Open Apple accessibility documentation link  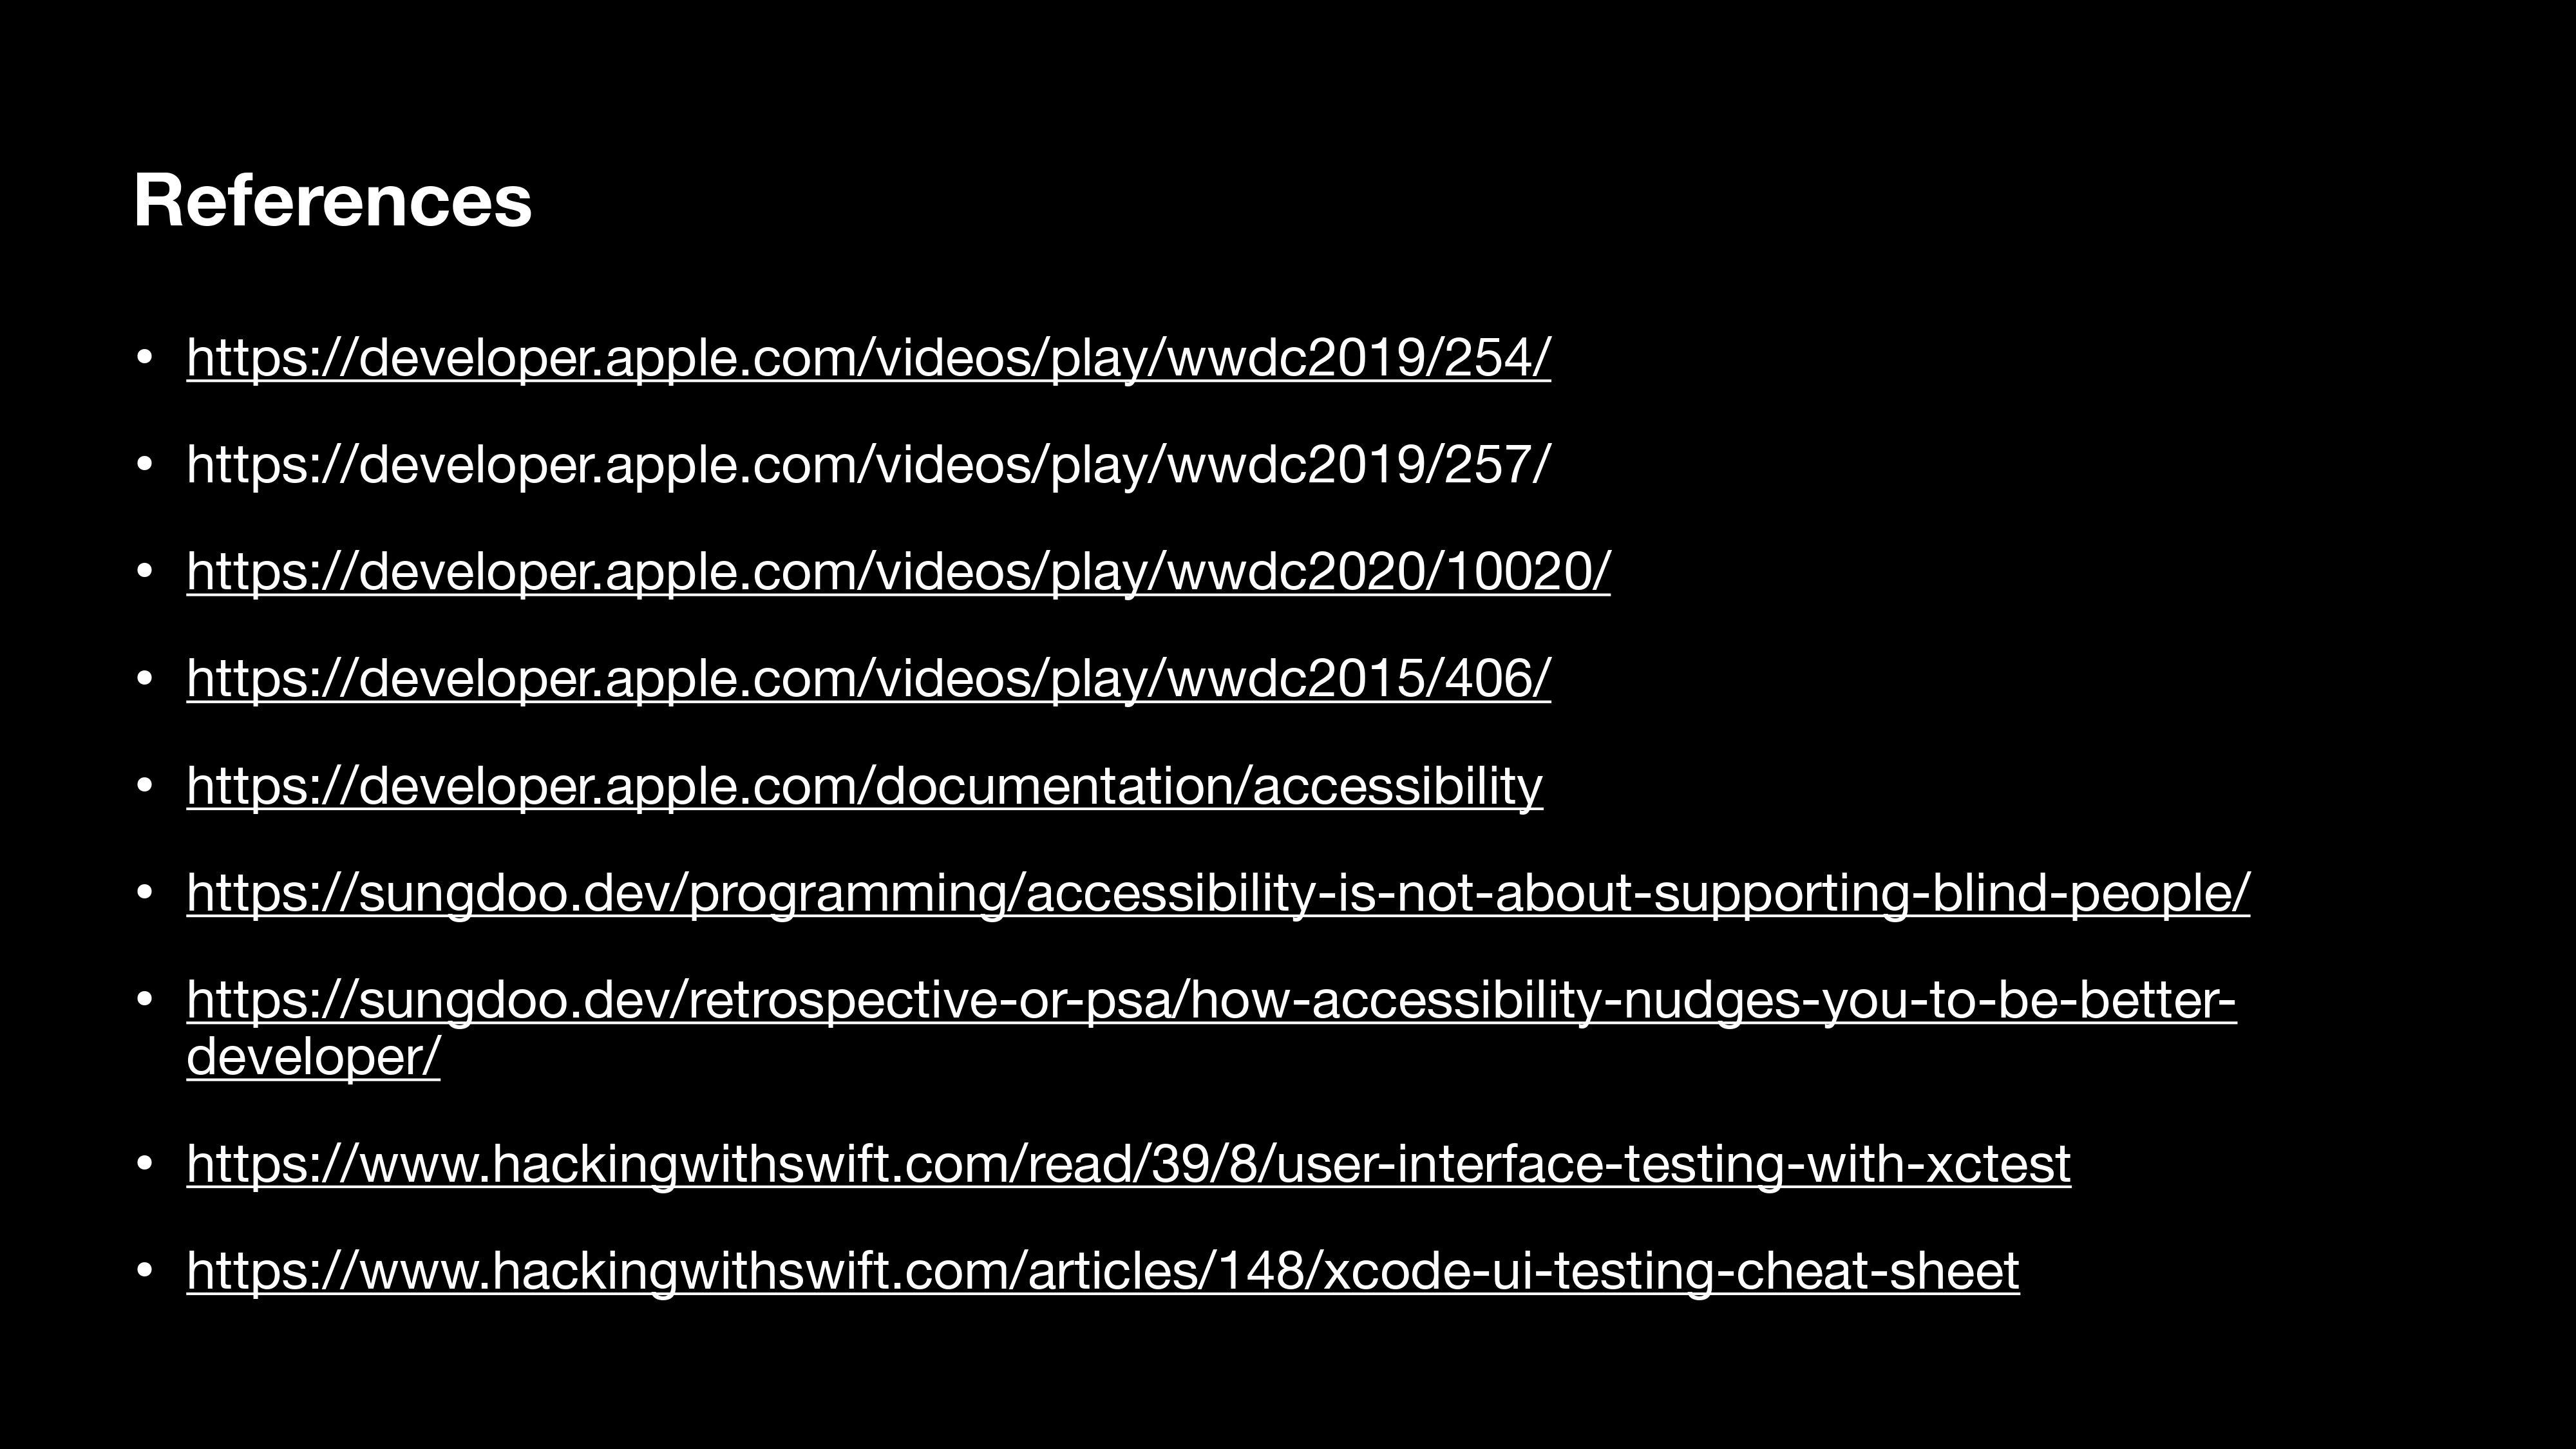(x=864, y=786)
